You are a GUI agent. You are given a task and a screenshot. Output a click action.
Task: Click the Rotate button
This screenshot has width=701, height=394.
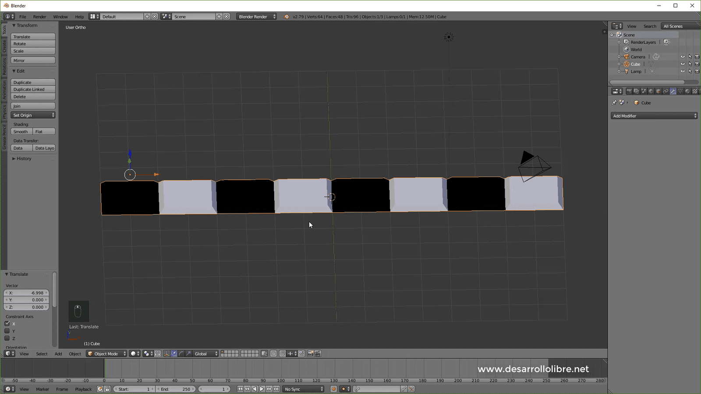pos(33,44)
